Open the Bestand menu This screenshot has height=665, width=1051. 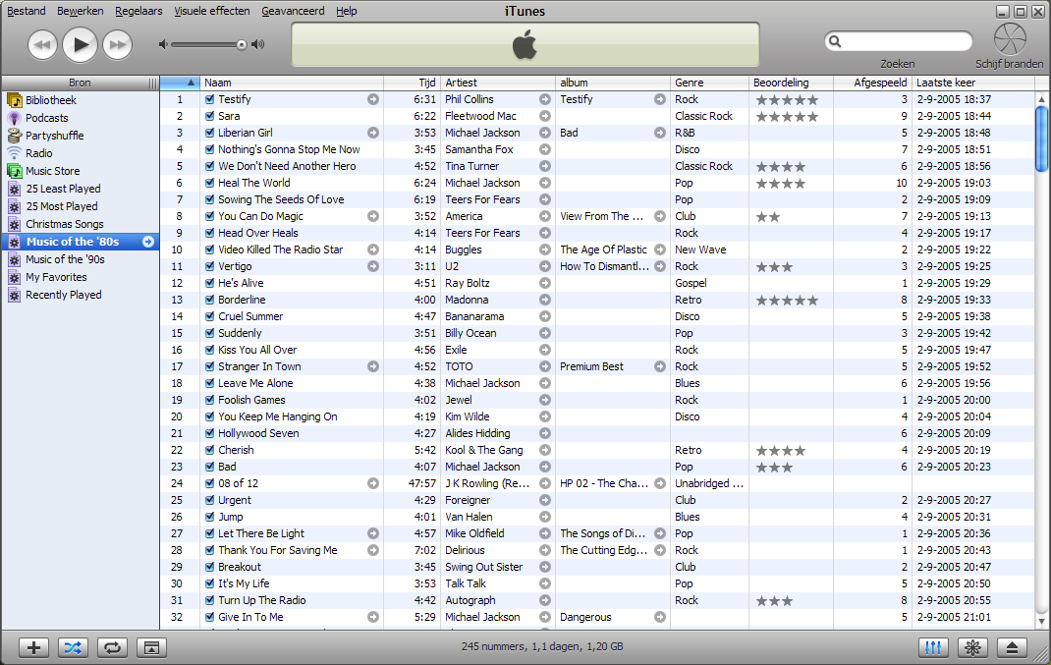pyautogui.click(x=27, y=11)
